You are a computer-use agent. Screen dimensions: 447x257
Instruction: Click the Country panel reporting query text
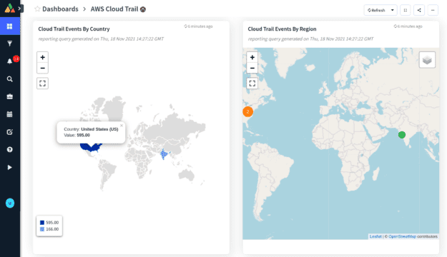(x=101, y=39)
